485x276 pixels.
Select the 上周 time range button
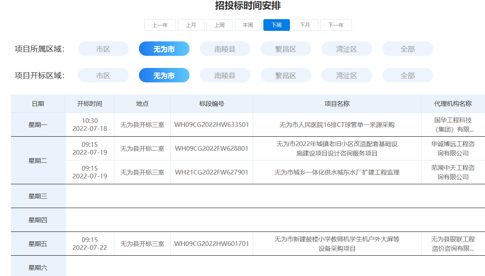(x=219, y=25)
